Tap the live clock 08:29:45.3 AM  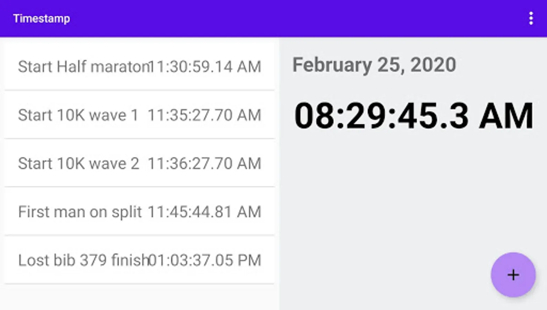[x=413, y=116]
